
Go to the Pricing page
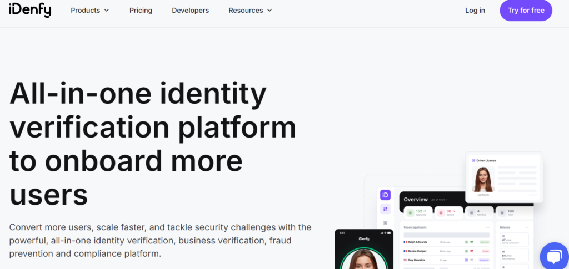coord(141,10)
